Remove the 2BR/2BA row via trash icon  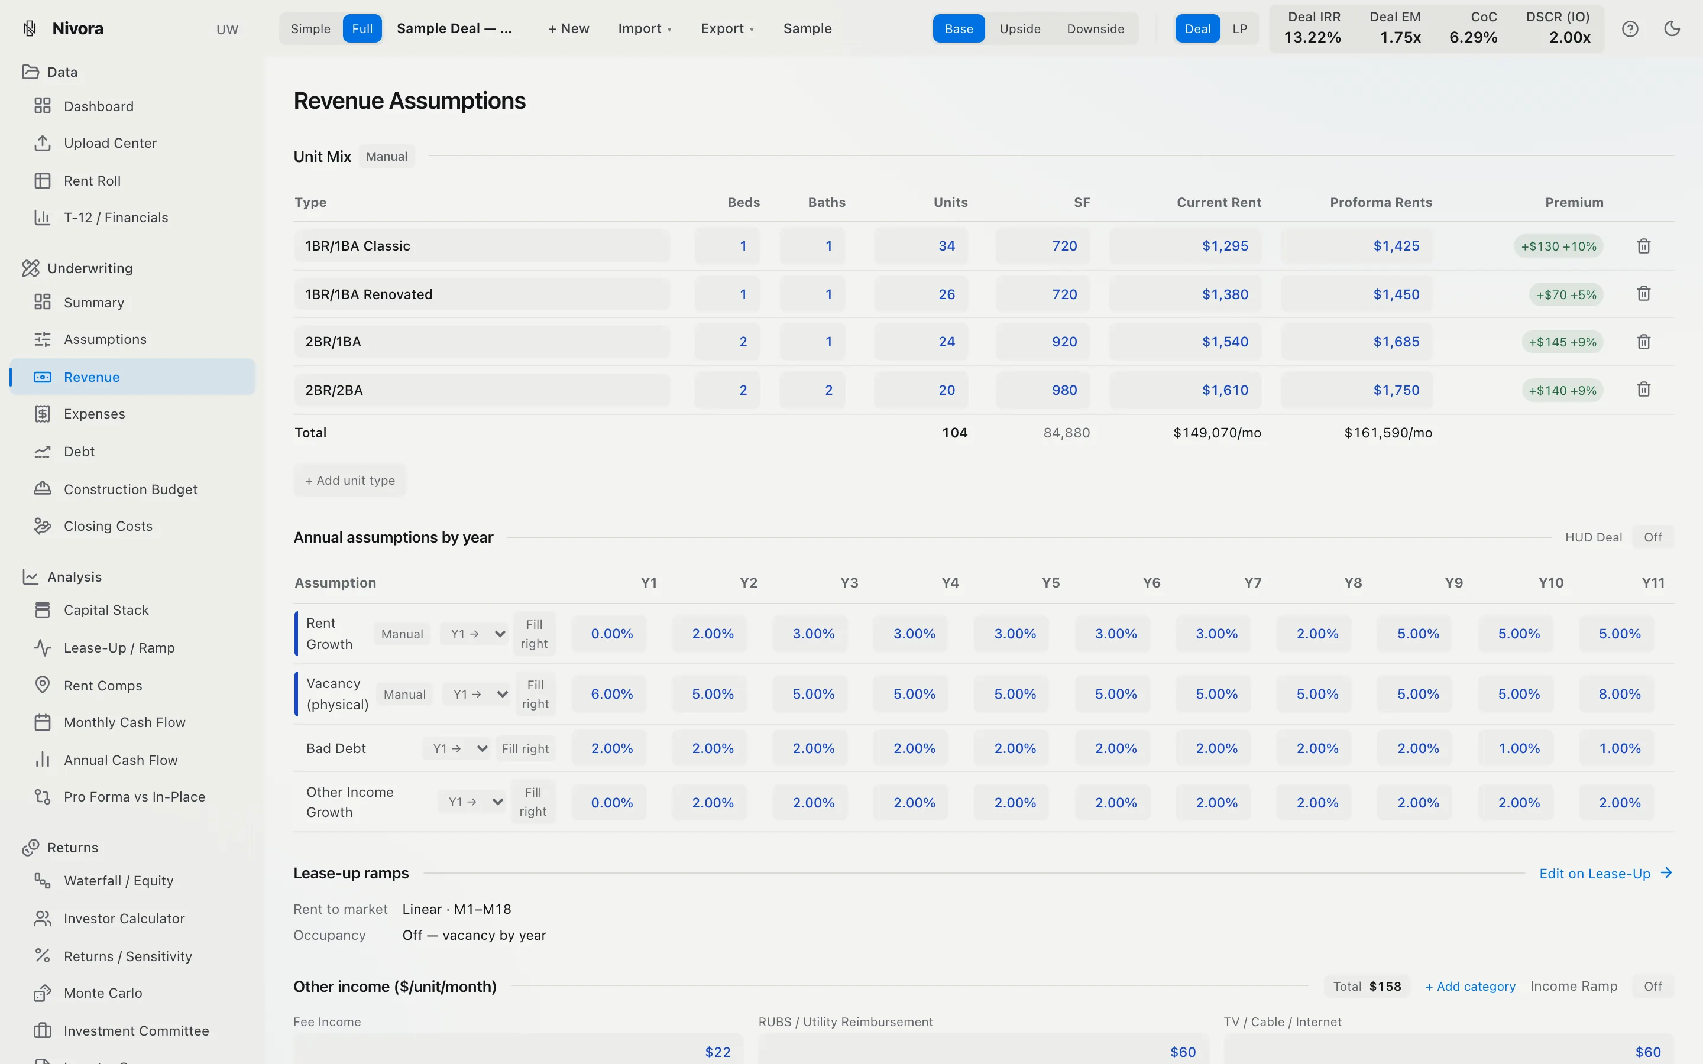point(1643,389)
